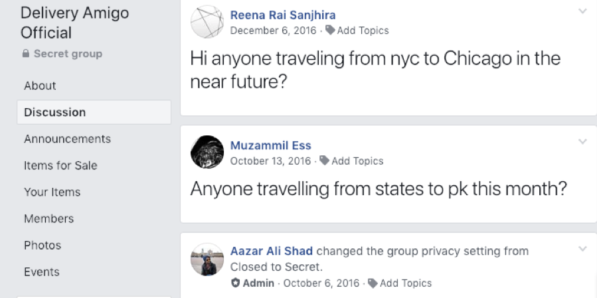
Task: Click the December 6, 2016 timestamp
Action: (x=273, y=31)
